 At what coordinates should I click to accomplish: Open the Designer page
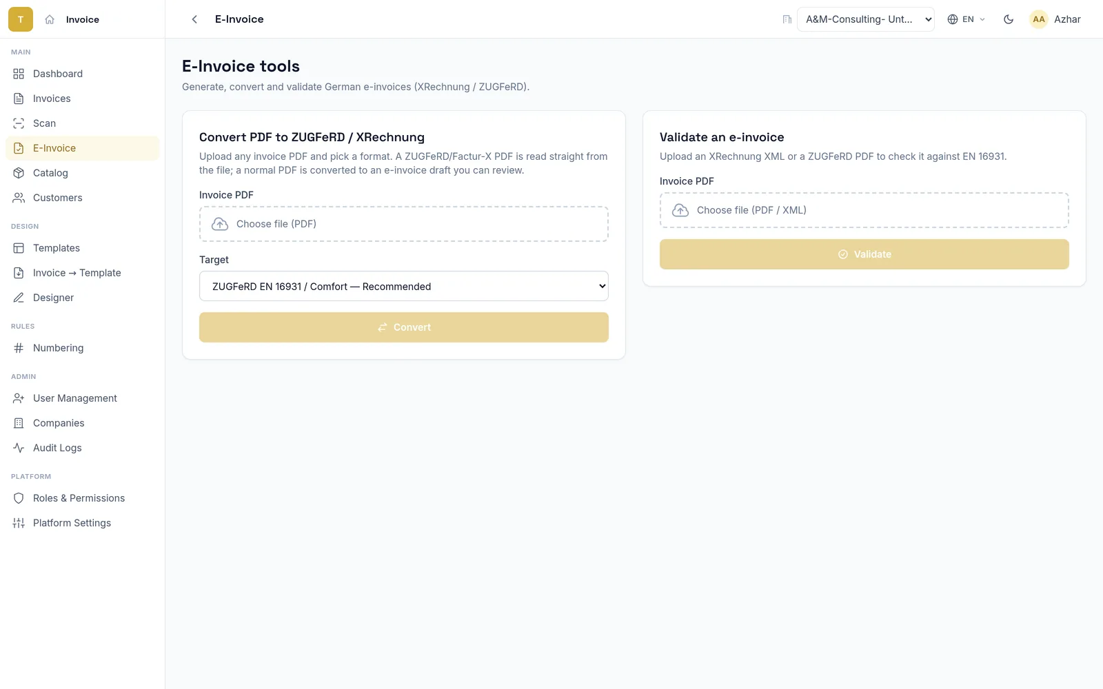point(83,298)
